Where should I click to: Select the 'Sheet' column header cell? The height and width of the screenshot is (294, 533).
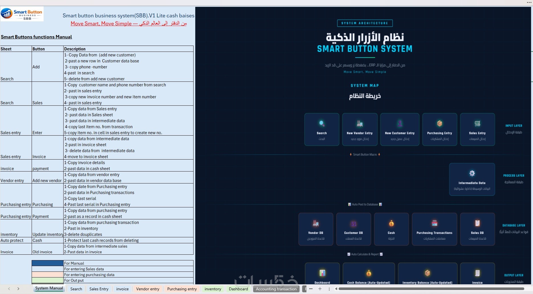tap(16, 49)
